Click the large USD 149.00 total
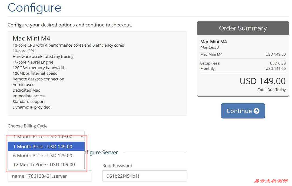 coord(263,81)
